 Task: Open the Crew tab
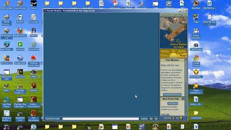click(x=164, y=55)
